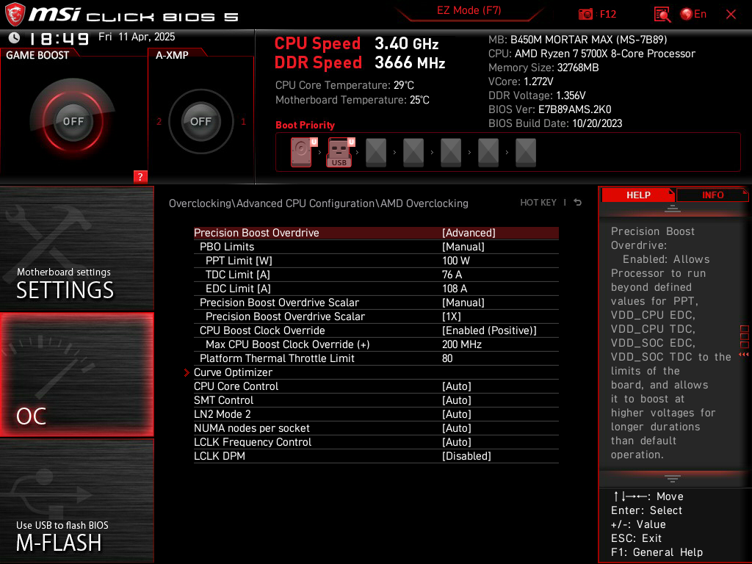The height and width of the screenshot is (564, 752).
Task: Click the MSI dragon shield logo
Action: (x=15, y=14)
